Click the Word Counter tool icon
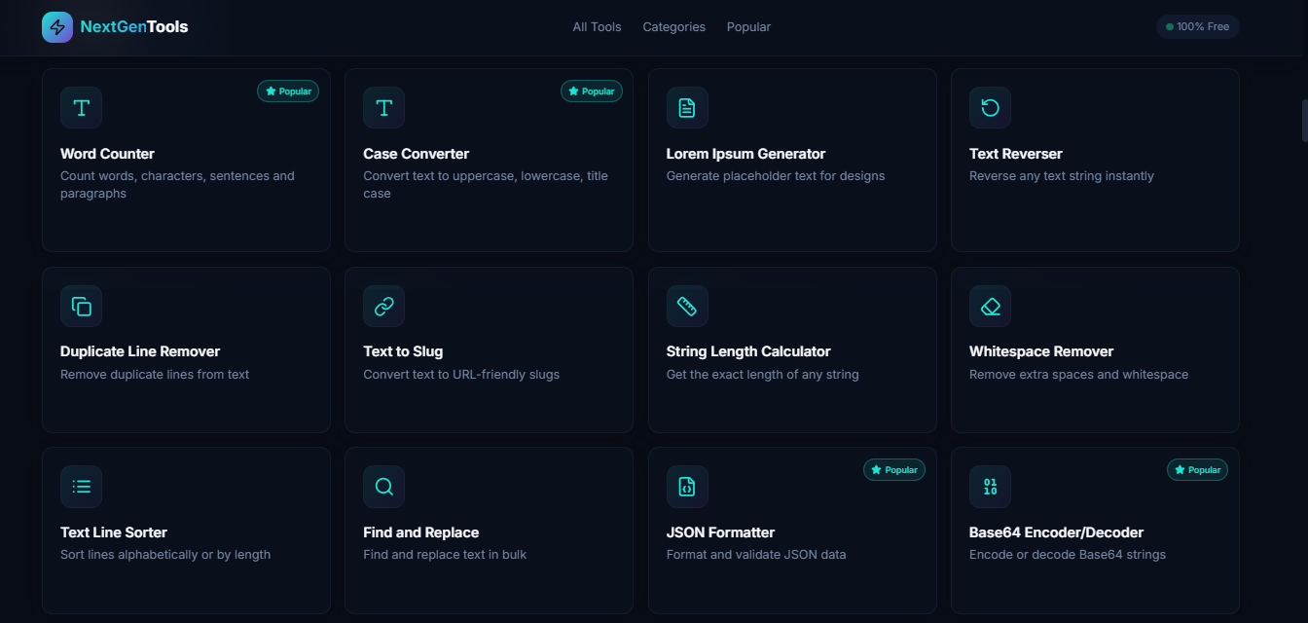 [81, 108]
